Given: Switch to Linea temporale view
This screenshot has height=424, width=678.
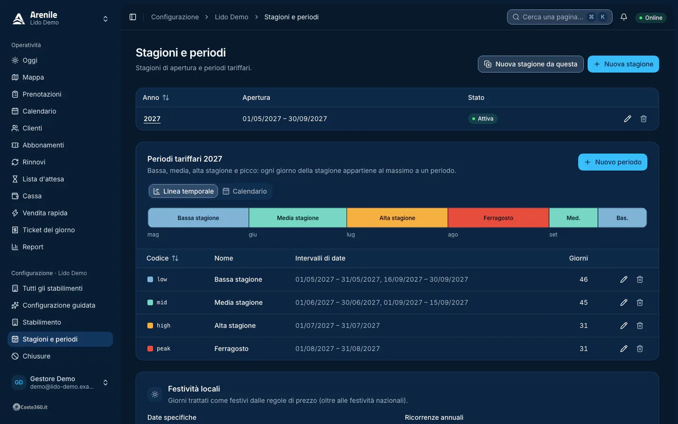Looking at the screenshot, I should [x=184, y=191].
